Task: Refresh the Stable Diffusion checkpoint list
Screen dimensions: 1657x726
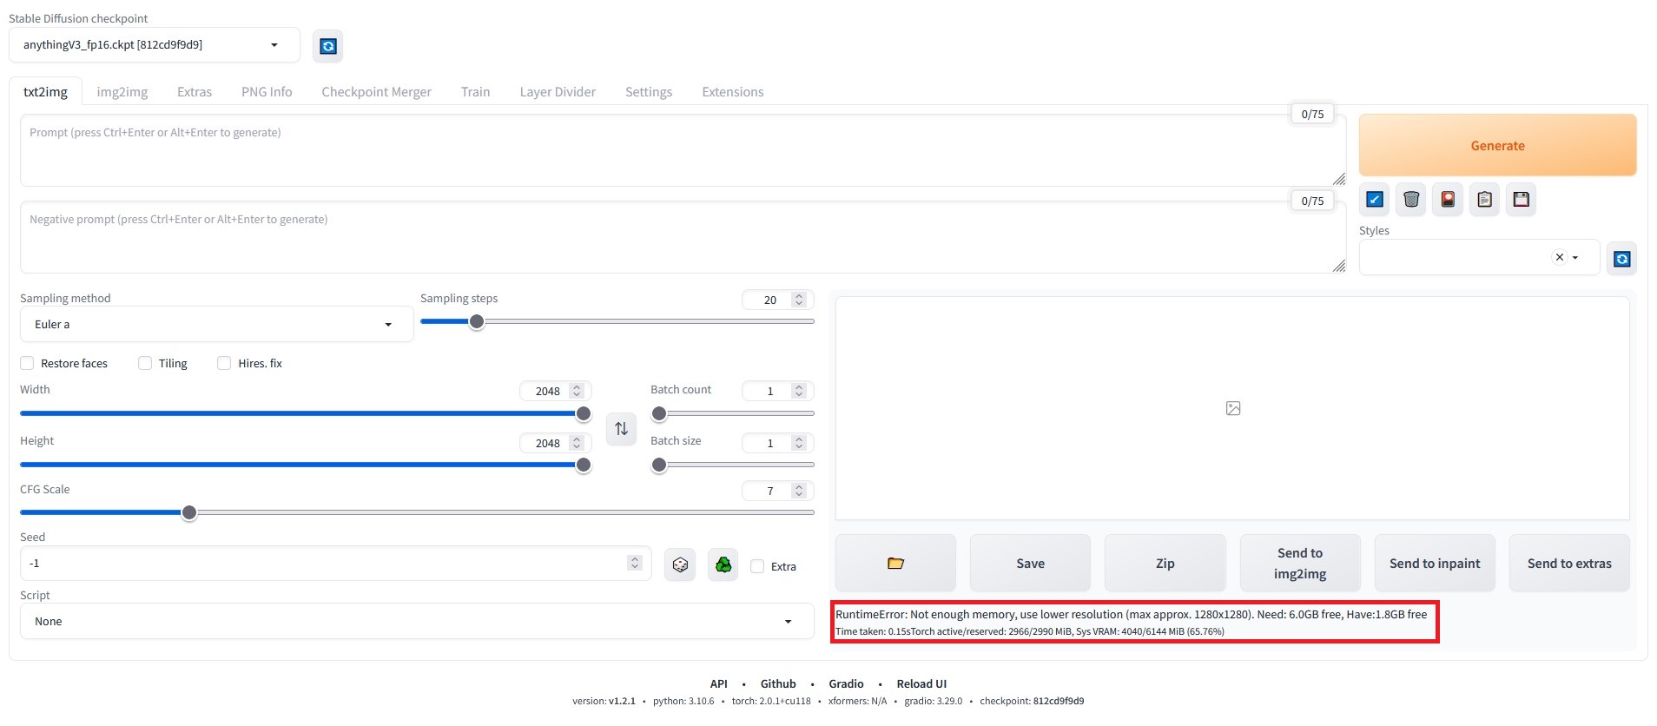Action: pyautogui.click(x=328, y=46)
